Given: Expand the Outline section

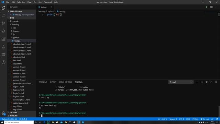Looking at the screenshot, I should click(22, 113).
